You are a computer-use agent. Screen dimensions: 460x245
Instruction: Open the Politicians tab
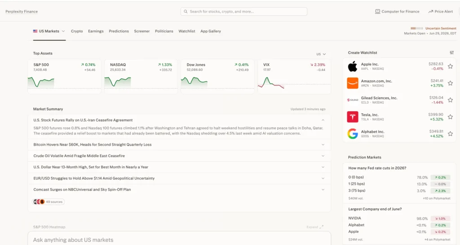164,31
